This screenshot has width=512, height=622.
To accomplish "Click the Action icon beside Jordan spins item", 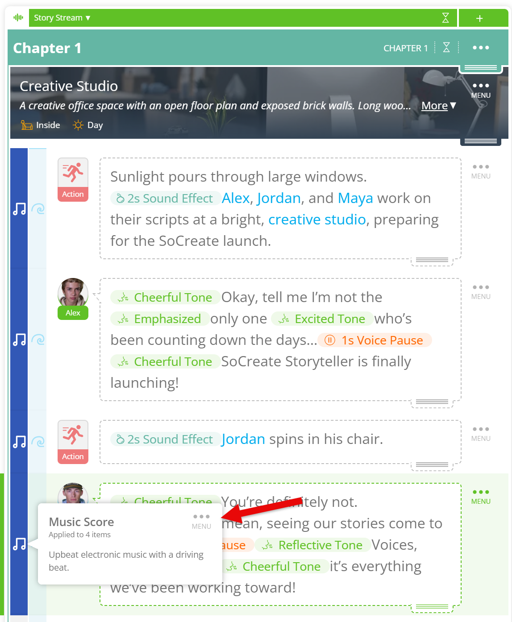I will (x=73, y=442).
